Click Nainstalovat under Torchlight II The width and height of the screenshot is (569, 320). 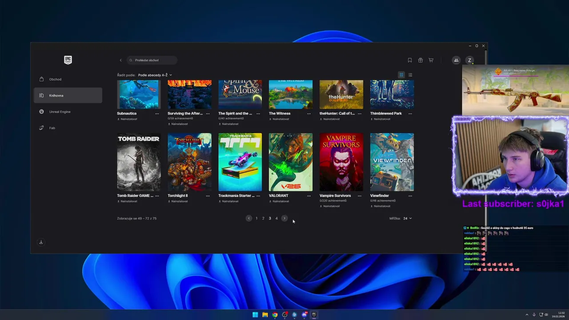[178, 201]
